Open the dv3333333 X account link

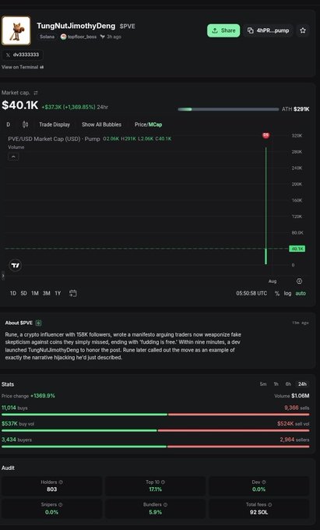[23, 55]
